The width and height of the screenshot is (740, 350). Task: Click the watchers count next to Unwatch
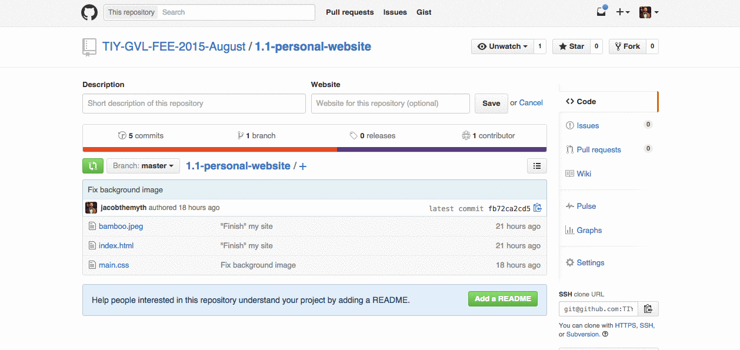(540, 46)
